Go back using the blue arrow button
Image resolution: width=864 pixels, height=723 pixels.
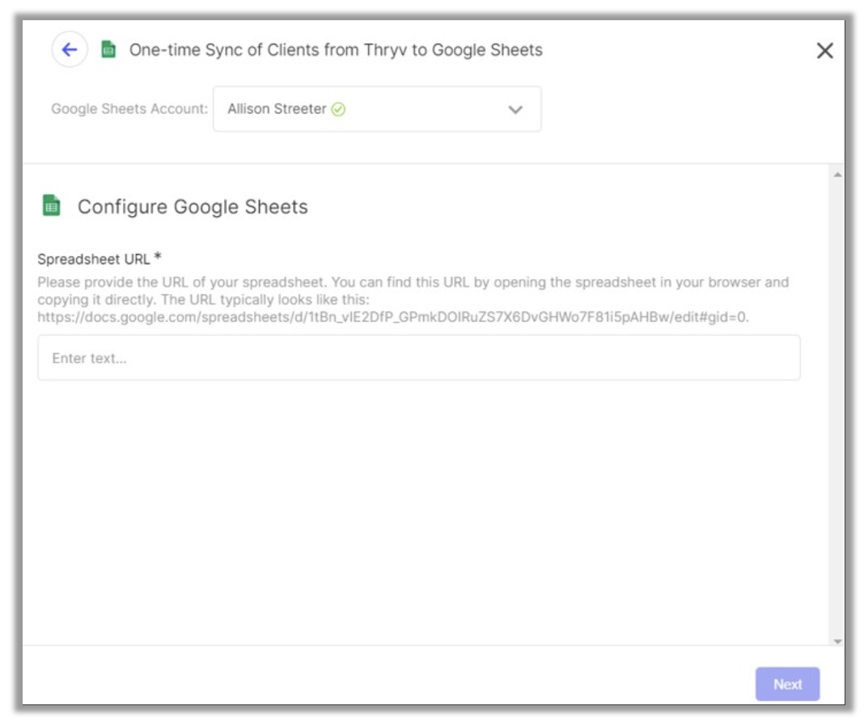tap(70, 49)
